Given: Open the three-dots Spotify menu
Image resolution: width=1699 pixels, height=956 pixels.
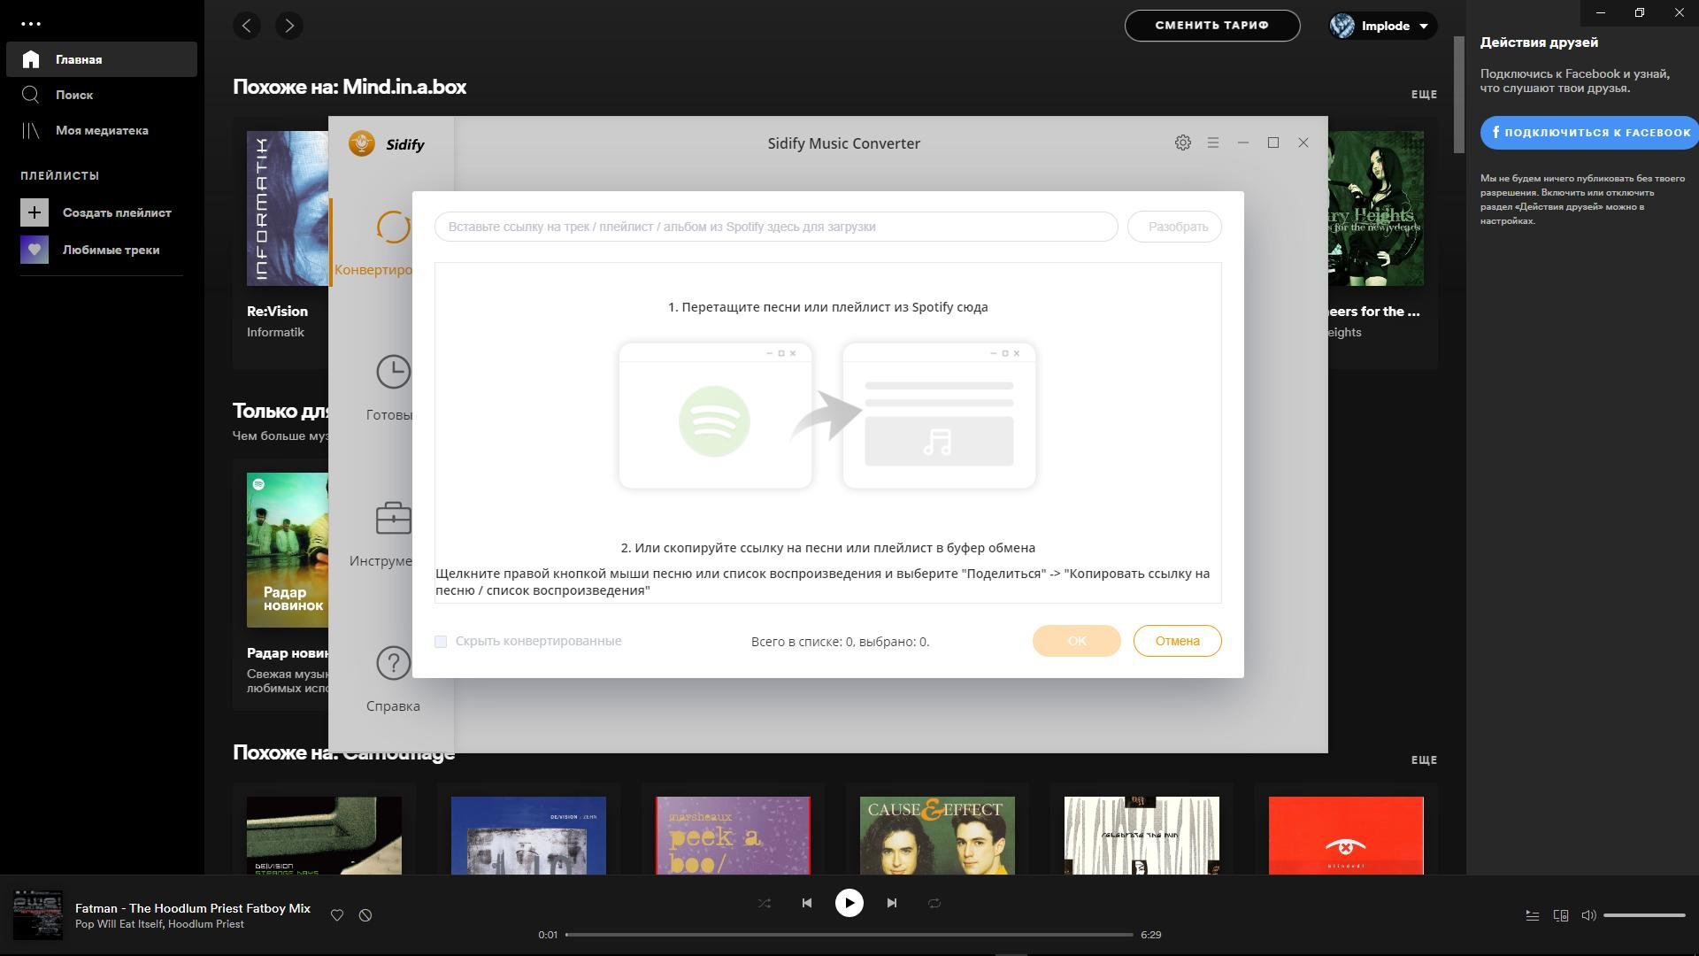Looking at the screenshot, I should click(31, 24).
